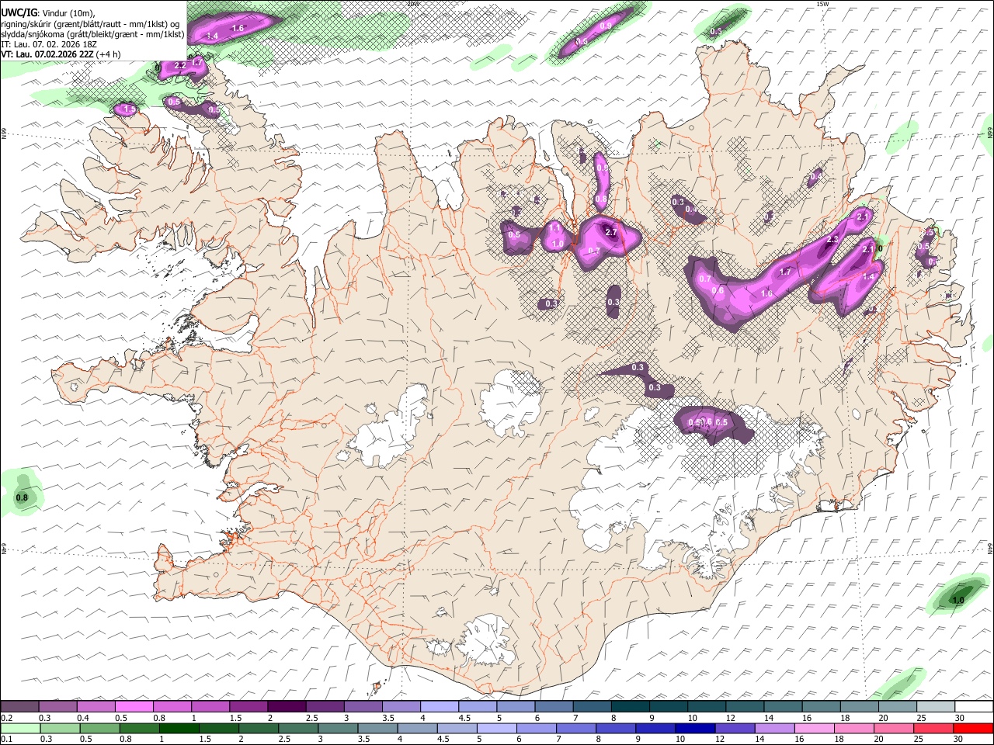Image resolution: width=994 pixels, height=745 pixels.
Task: Click the initial time 'IT: Lau. 07. 02. 2026 18Z'
Action: pyautogui.click(x=49, y=44)
